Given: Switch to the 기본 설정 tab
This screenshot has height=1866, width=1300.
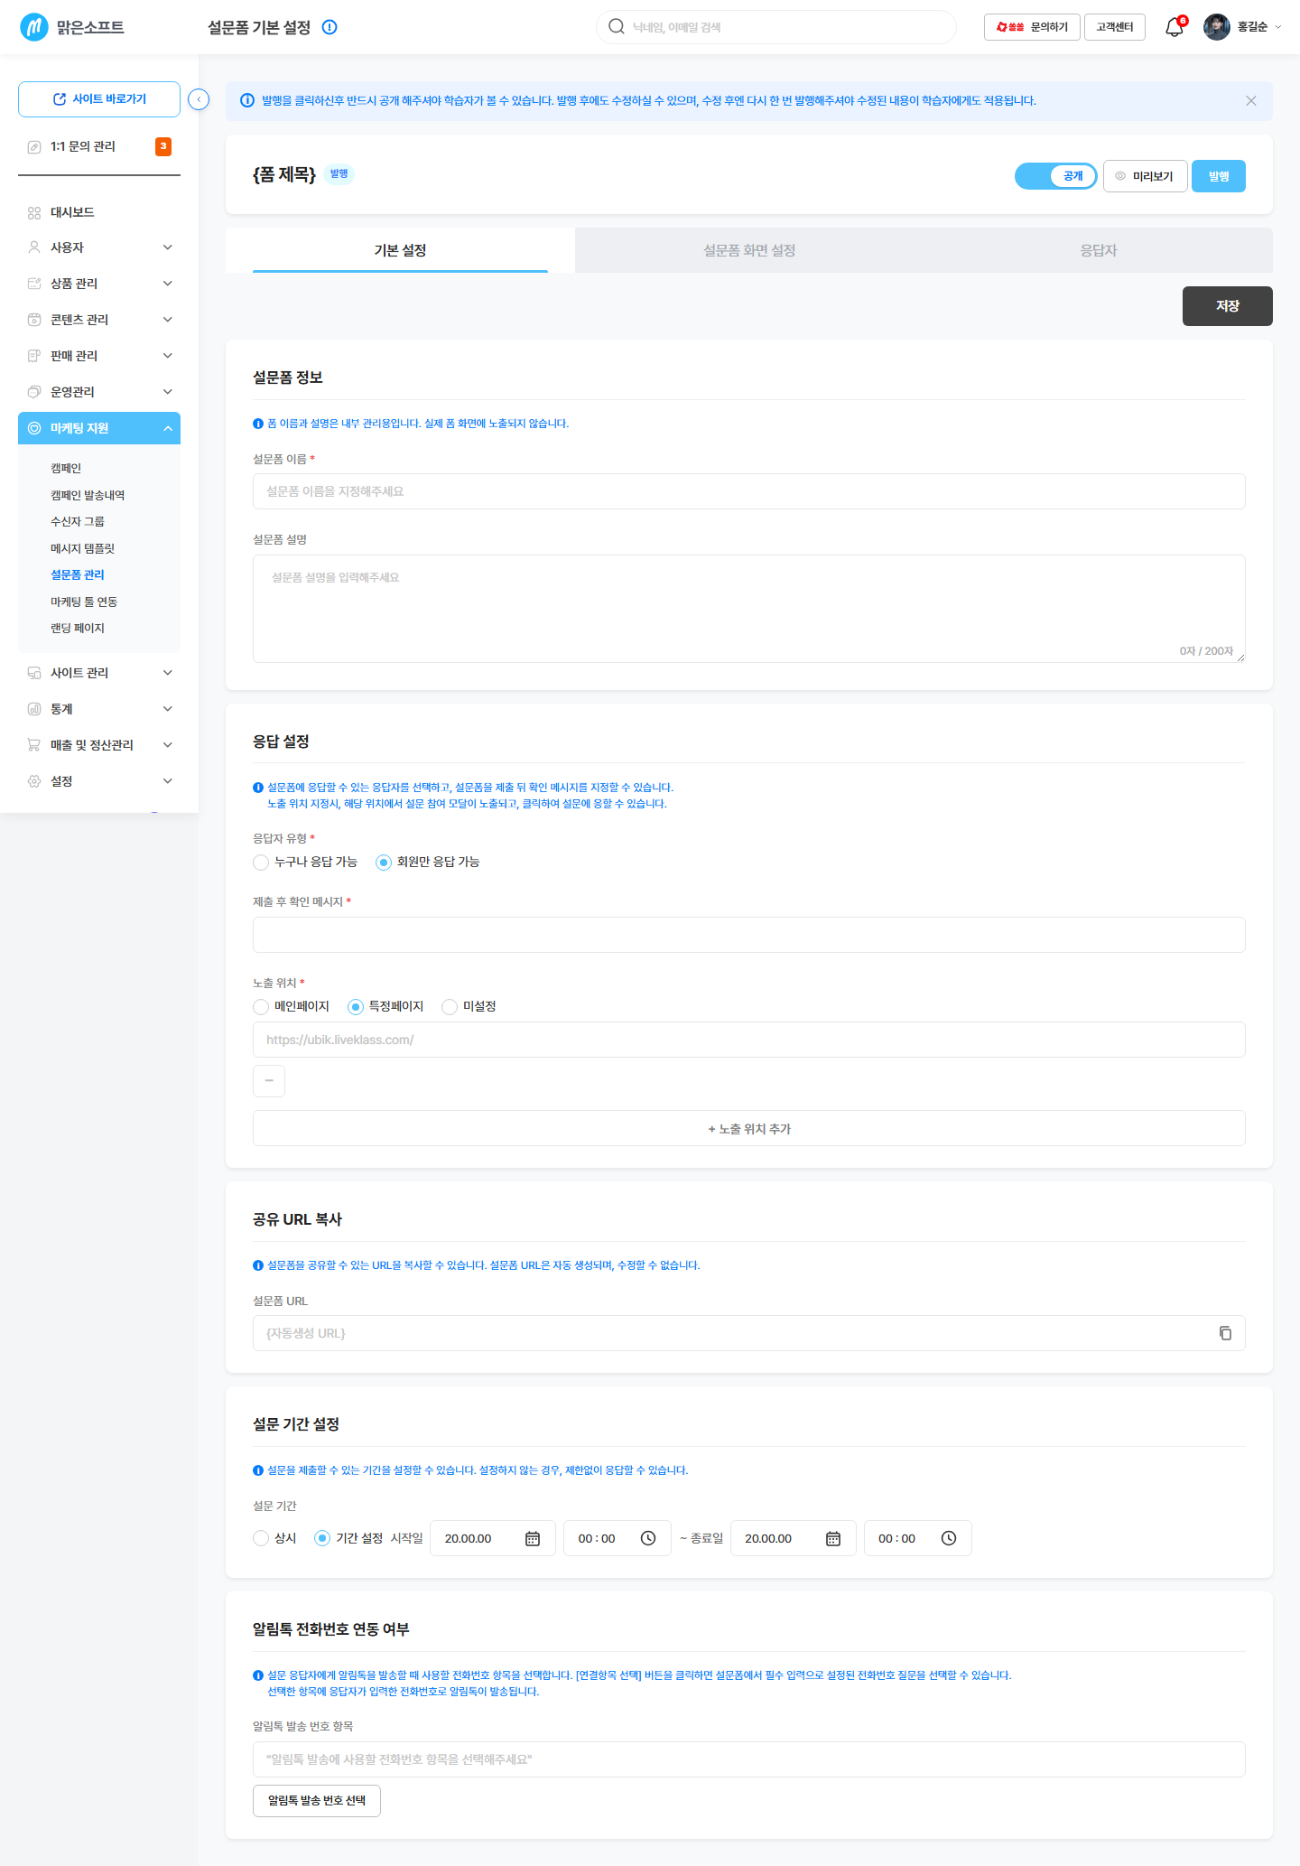Looking at the screenshot, I should point(400,250).
